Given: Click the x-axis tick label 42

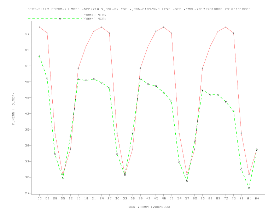Looking at the screenshot, I should pyautogui.click(x=148, y=198).
